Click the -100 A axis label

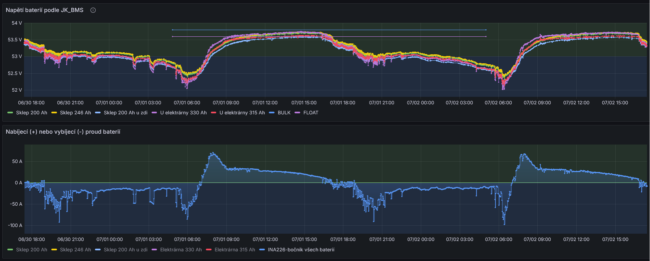point(15,225)
